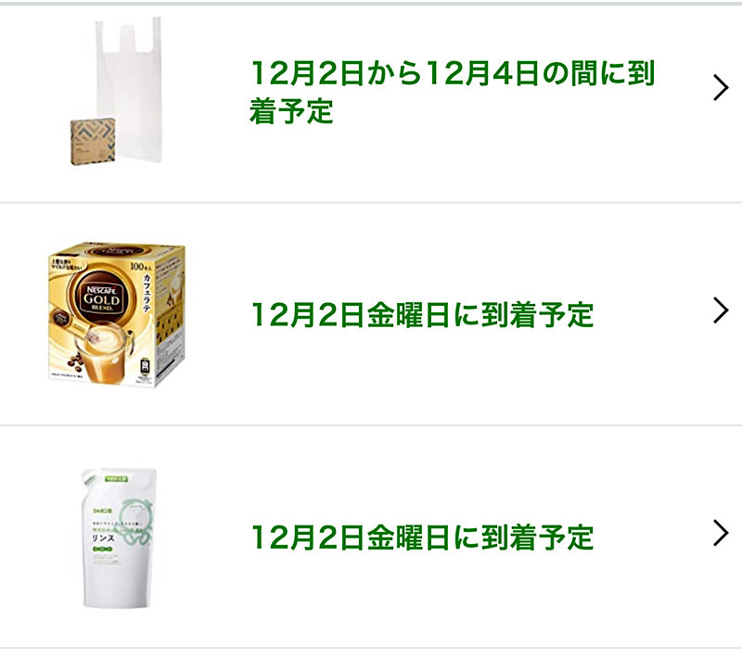Image resolution: width=742 pixels, height=657 pixels.
Task: Click the リンス label on the pouch
Action: [103, 538]
